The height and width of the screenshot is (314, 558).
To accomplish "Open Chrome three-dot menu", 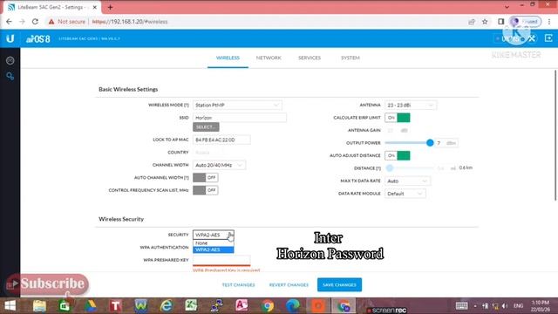I will coord(549,22).
